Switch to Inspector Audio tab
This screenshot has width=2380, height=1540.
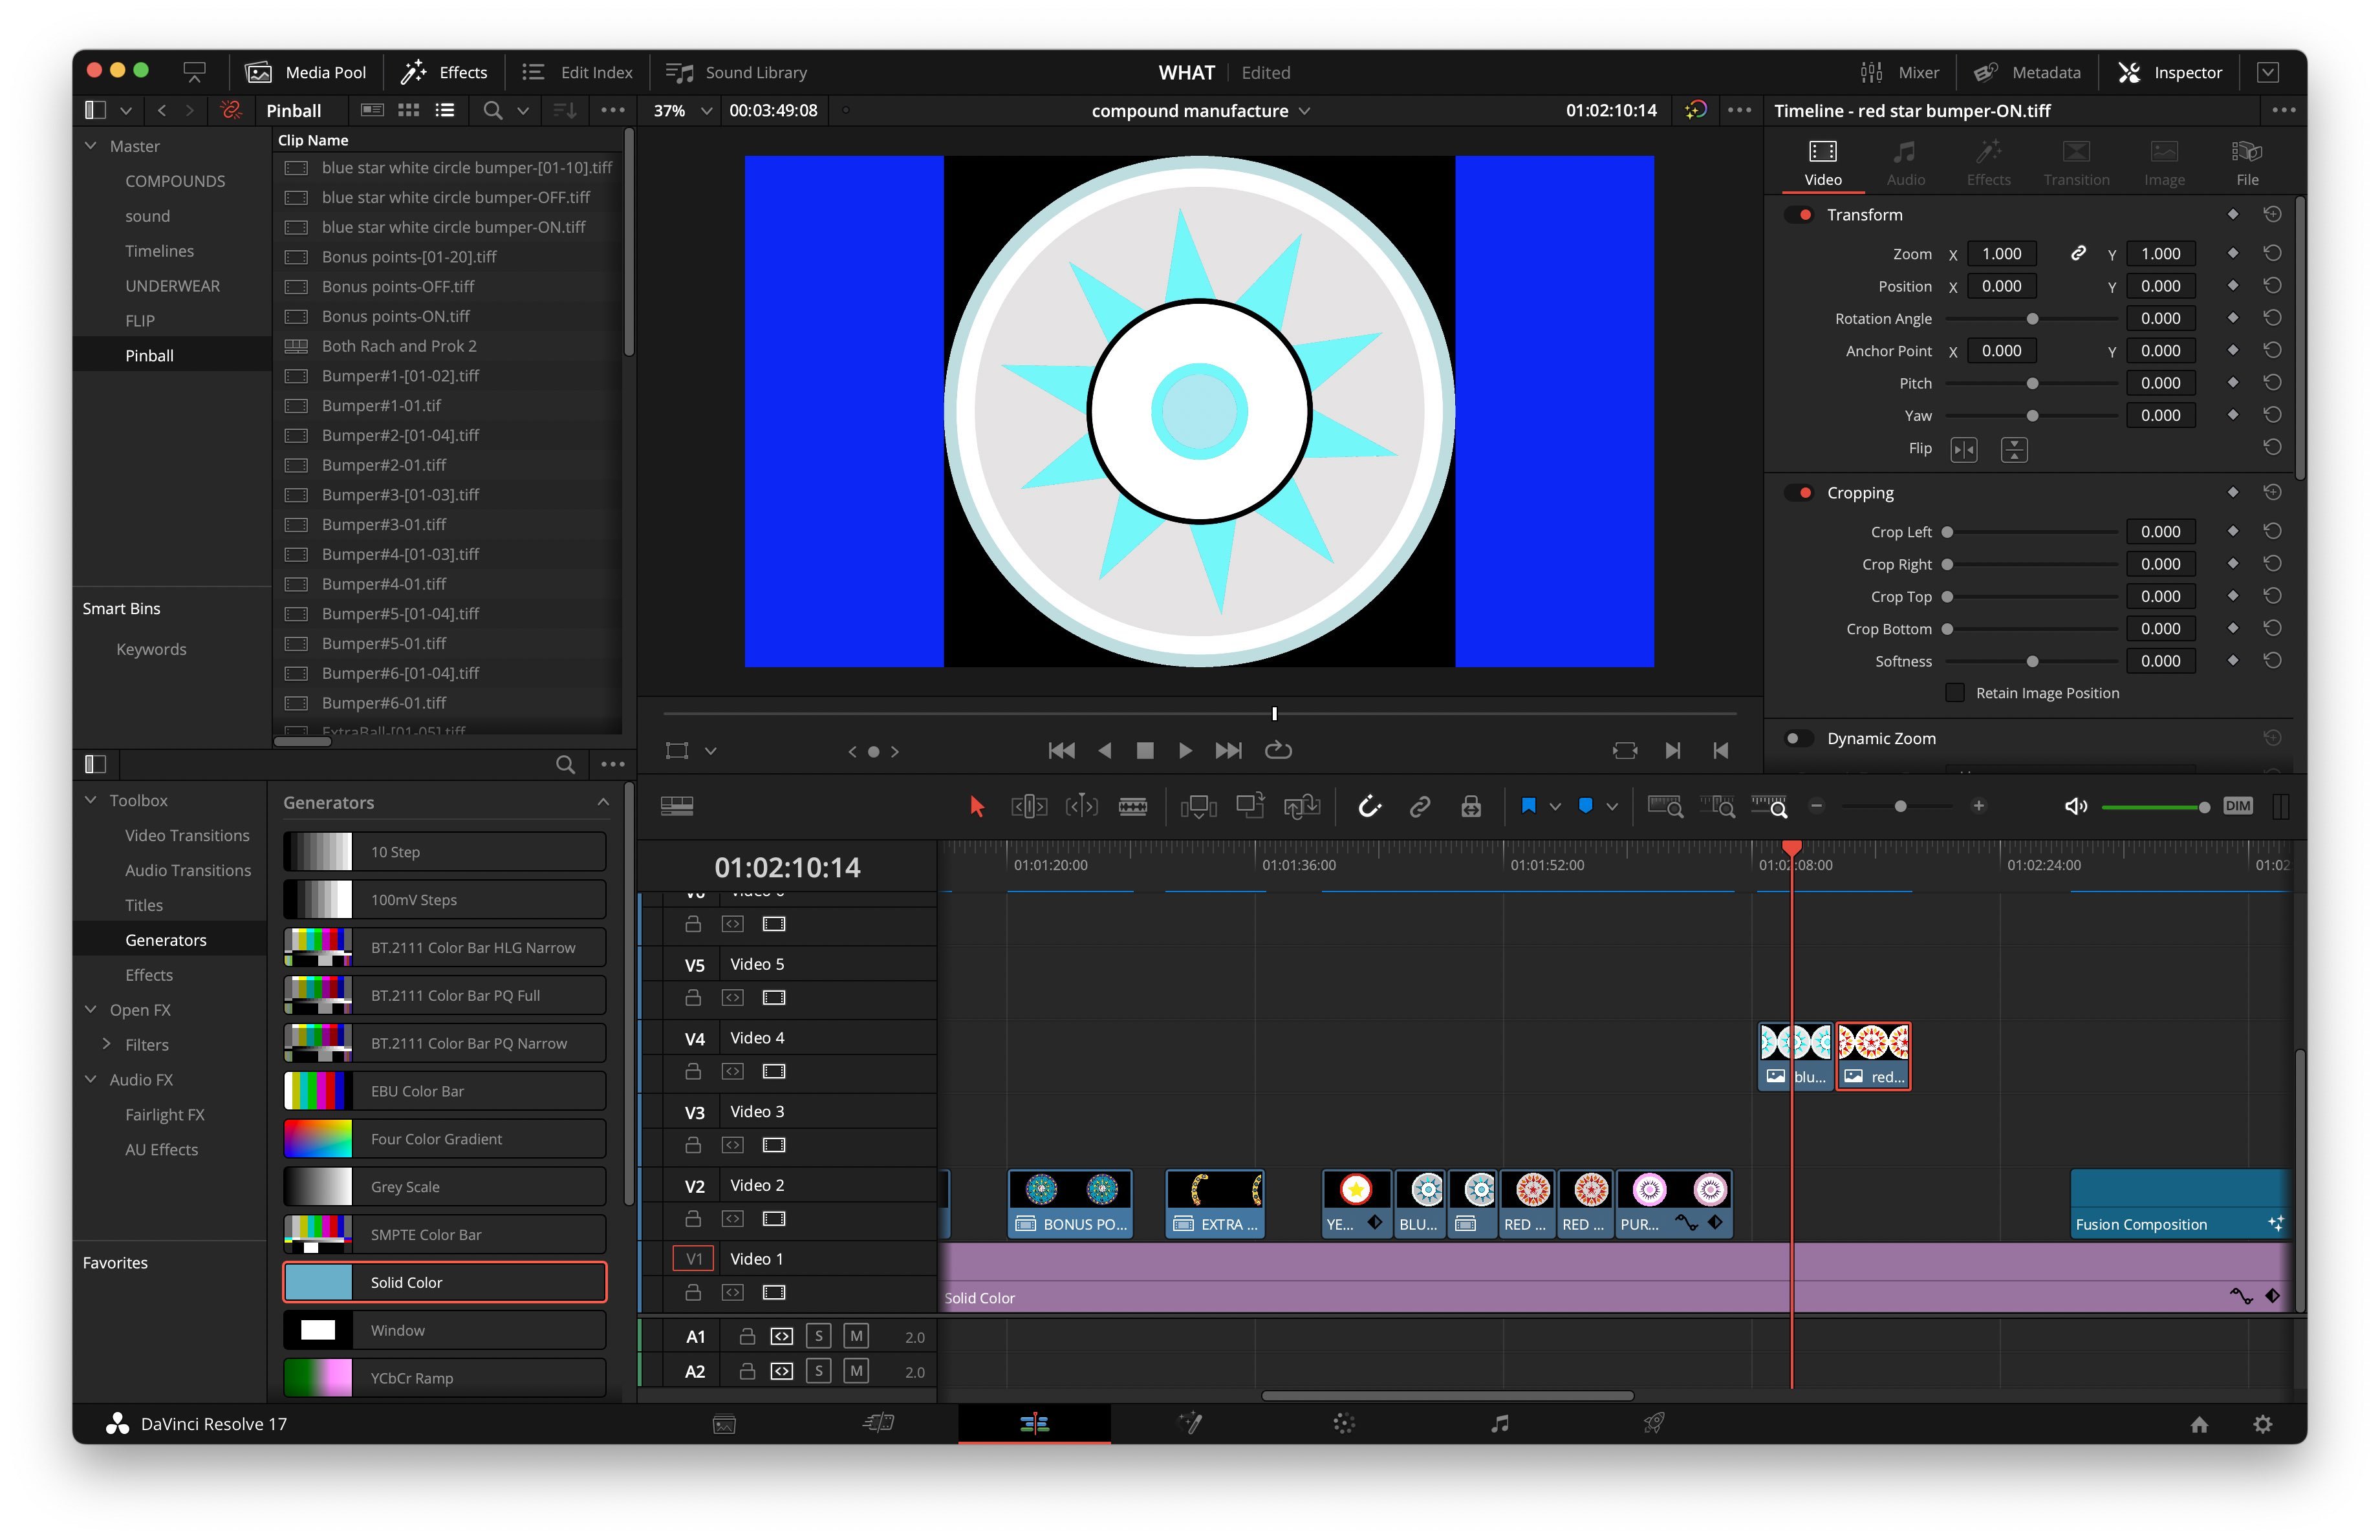coord(1905,163)
